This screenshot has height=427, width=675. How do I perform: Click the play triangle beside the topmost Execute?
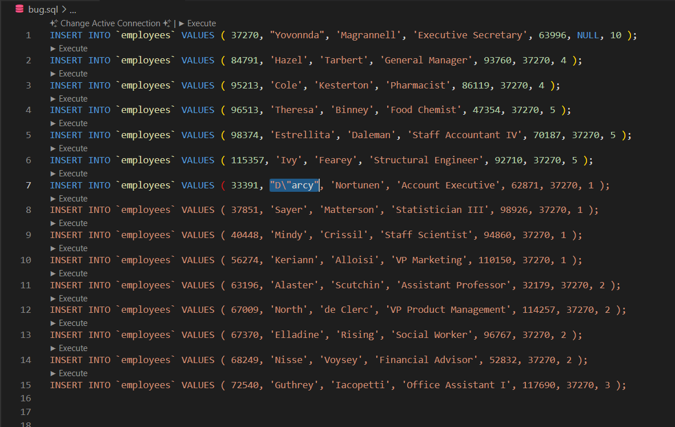[182, 23]
